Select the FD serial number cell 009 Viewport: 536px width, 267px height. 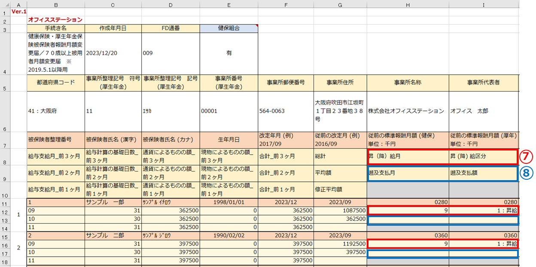pos(170,53)
